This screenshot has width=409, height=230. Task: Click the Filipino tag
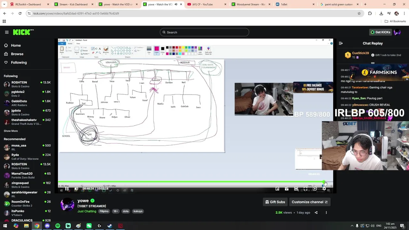click(x=104, y=211)
